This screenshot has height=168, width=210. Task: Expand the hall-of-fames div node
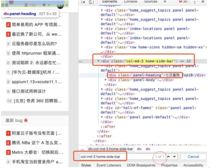click(x=102, y=107)
